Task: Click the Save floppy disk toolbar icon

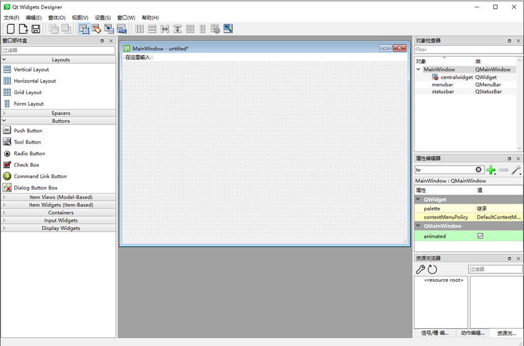Action: (36, 29)
